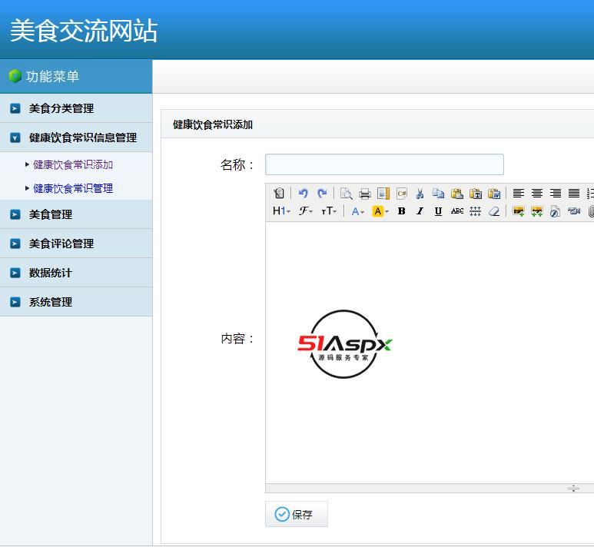This screenshot has height=547, width=594.
Task: Apply bold formatting
Action: tap(402, 211)
